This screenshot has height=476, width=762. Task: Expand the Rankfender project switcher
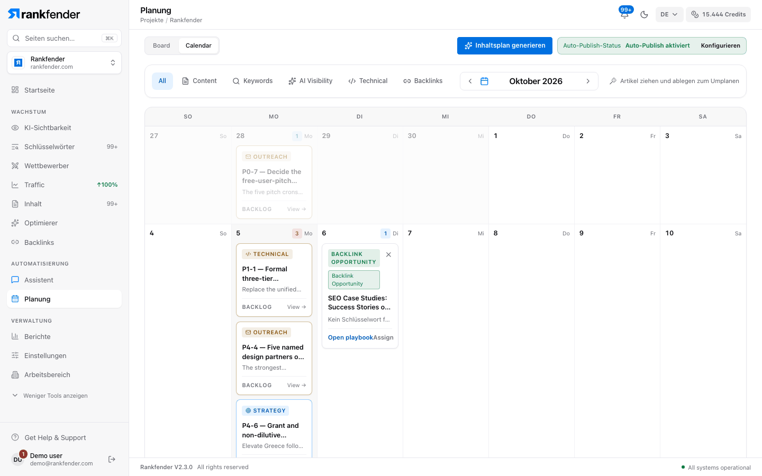click(x=64, y=63)
